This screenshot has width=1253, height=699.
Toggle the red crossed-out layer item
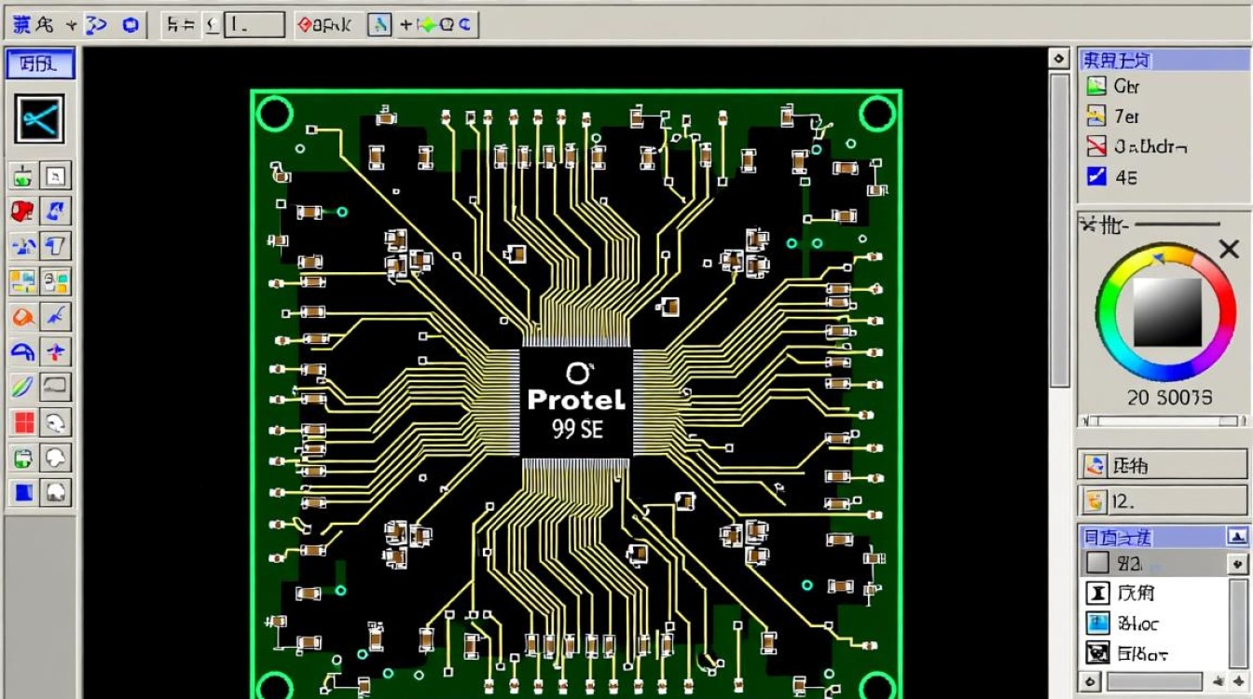pos(1097,146)
